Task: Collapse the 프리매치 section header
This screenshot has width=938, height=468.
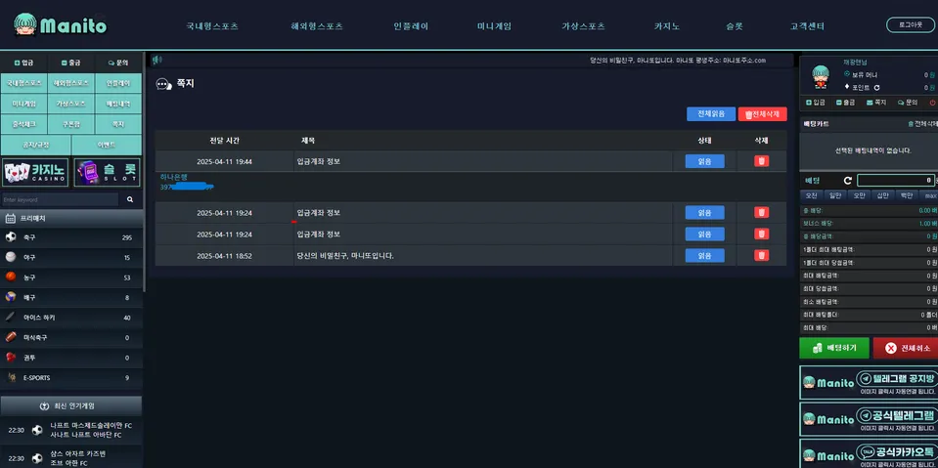Action: [x=71, y=219]
